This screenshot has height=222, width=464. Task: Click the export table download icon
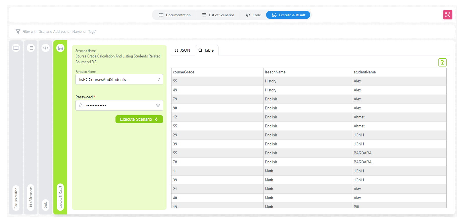coord(442,62)
